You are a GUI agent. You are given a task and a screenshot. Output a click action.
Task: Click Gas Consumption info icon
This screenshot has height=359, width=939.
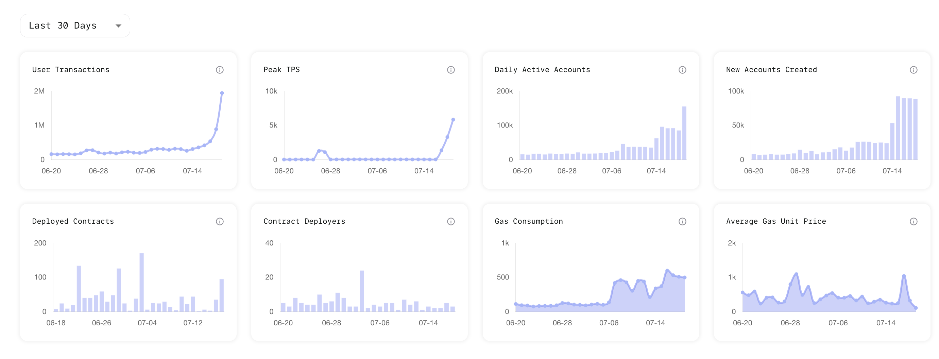coord(682,221)
